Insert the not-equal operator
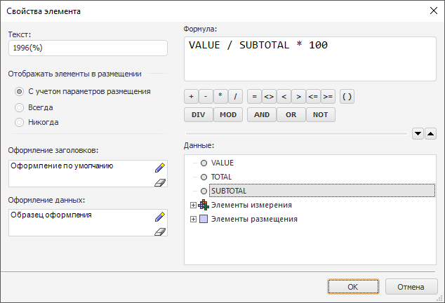The image size is (445, 303). point(269,97)
